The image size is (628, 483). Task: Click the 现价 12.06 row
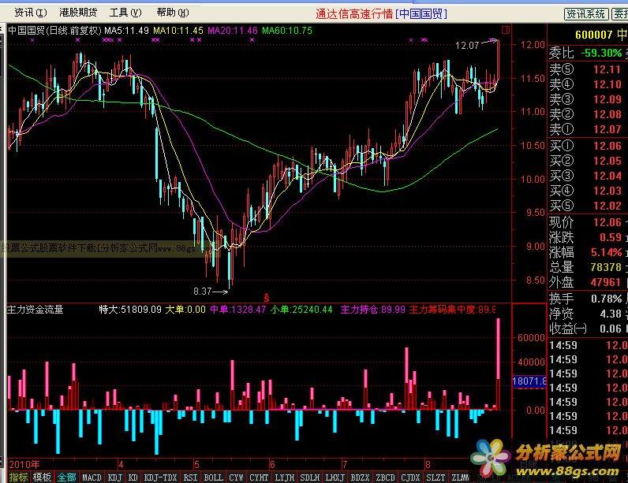pos(587,222)
